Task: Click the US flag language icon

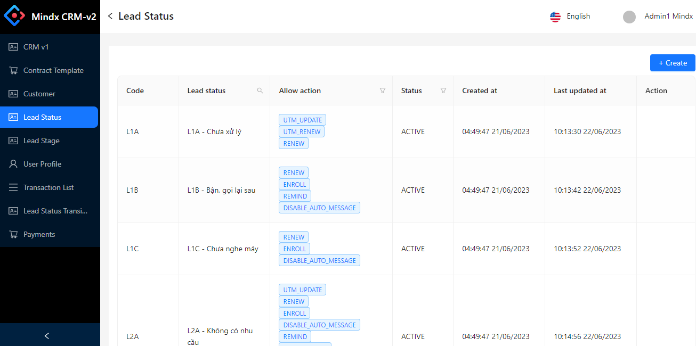Action: 555,17
